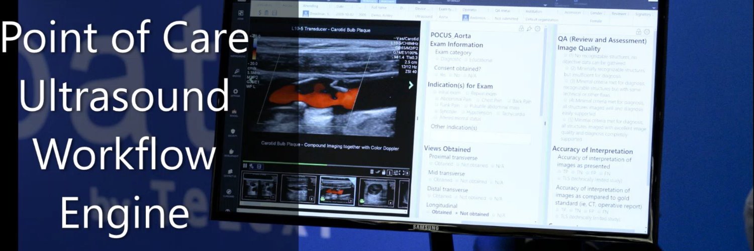Viewport: 754px width, 251px height.
Task: Open the image adjustment sliders icon
Action: click(396, 173)
